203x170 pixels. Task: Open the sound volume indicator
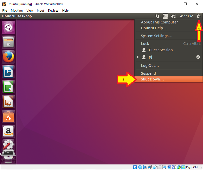click(x=173, y=16)
